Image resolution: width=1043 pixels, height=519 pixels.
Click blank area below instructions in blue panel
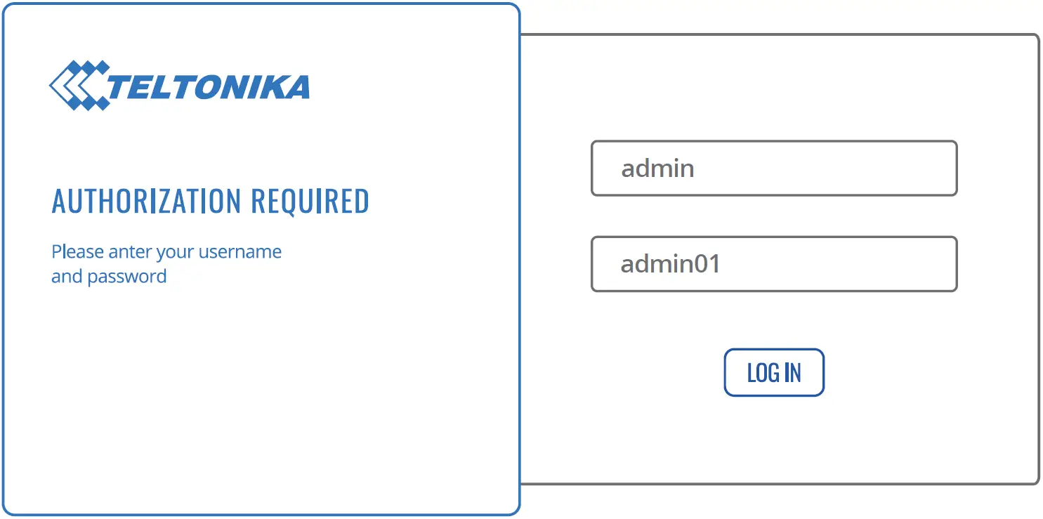click(260, 393)
